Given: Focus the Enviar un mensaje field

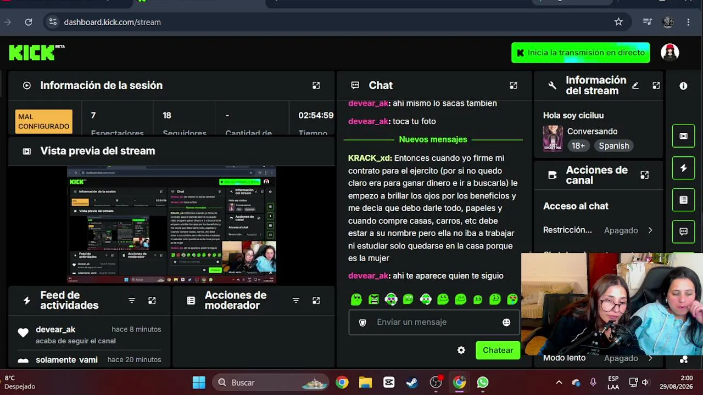Looking at the screenshot, I should click(x=434, y=323).
